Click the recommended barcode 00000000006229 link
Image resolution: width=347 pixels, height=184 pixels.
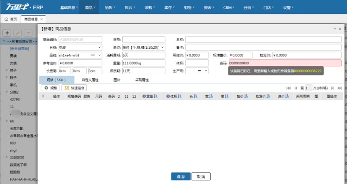308,71
